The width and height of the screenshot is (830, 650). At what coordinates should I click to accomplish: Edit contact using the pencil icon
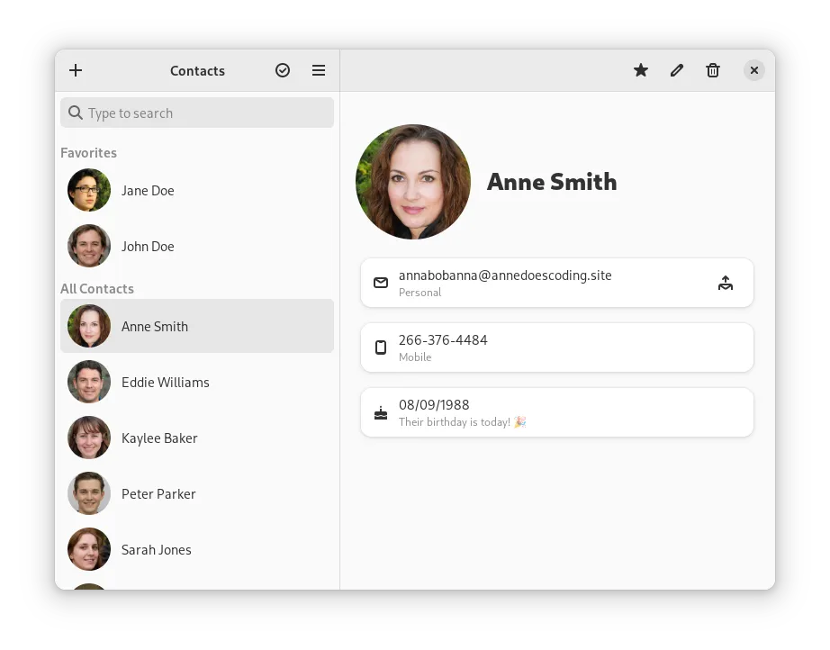click(677, 70)
